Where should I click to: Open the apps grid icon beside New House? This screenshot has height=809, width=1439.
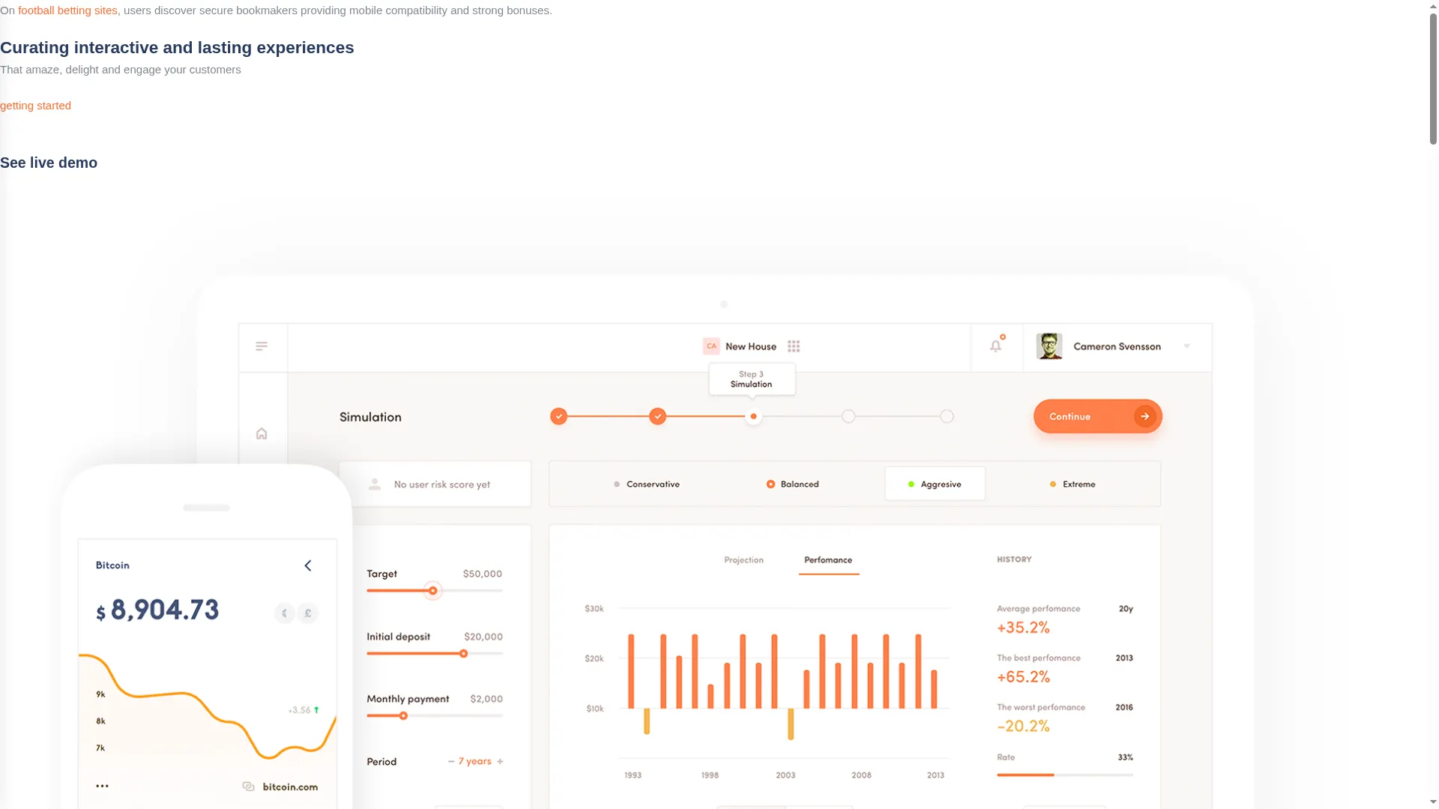click(794, 346)
